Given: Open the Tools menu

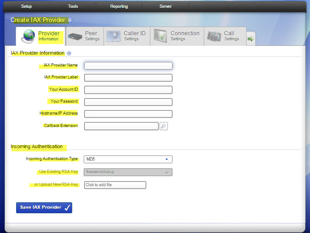Looking at the screenshot, I should (x=73, y=6).
